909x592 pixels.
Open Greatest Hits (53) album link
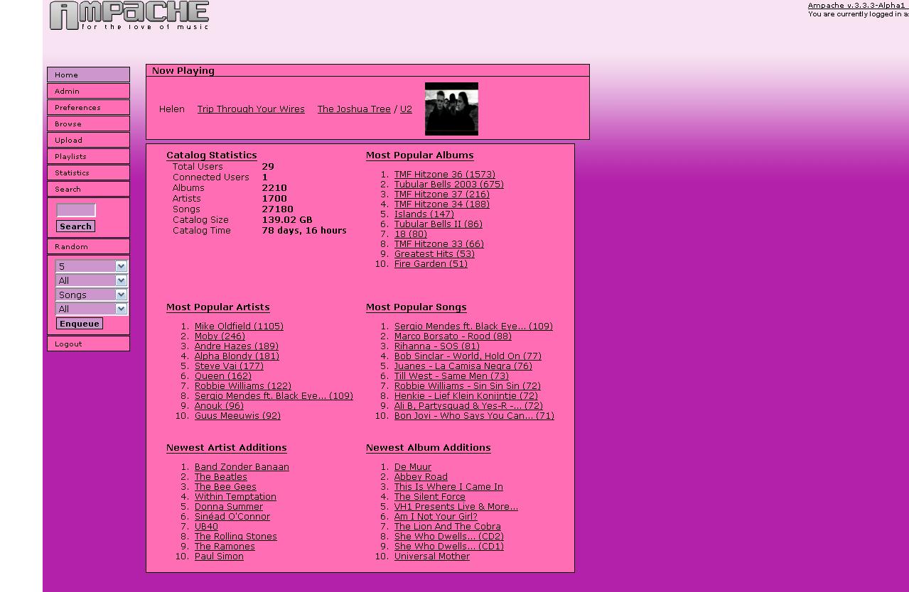coord(434,254)
